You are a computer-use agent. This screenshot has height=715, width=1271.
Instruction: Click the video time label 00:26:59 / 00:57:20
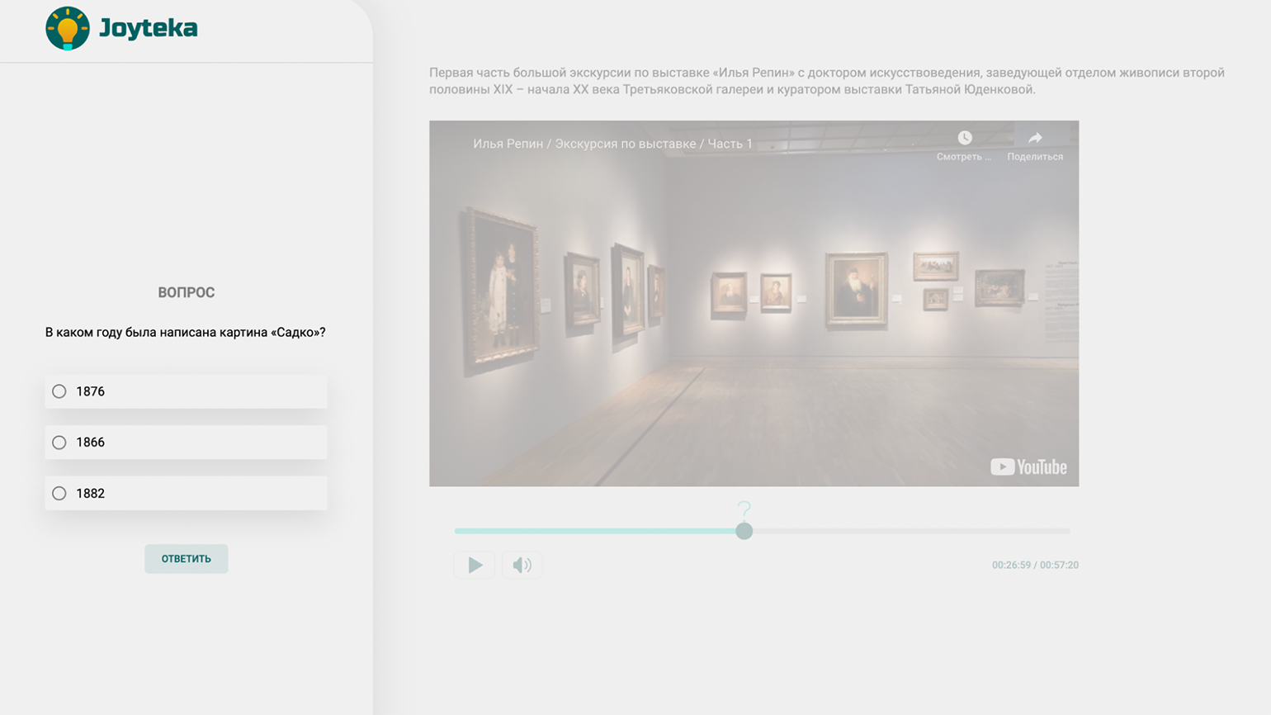tap(1035, 565)
